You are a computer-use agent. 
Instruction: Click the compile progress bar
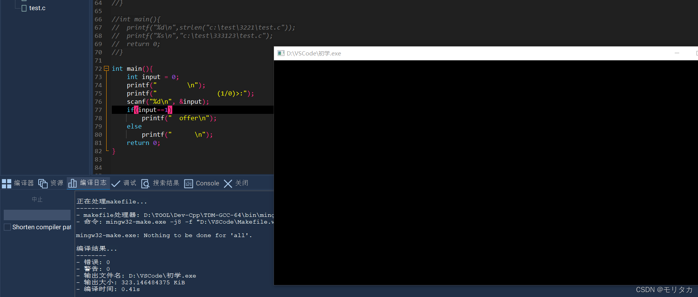point(37,215)
